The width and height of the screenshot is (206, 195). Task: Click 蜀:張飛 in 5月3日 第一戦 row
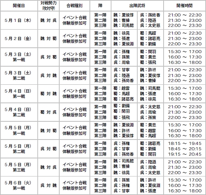click(x=148, y=63)
